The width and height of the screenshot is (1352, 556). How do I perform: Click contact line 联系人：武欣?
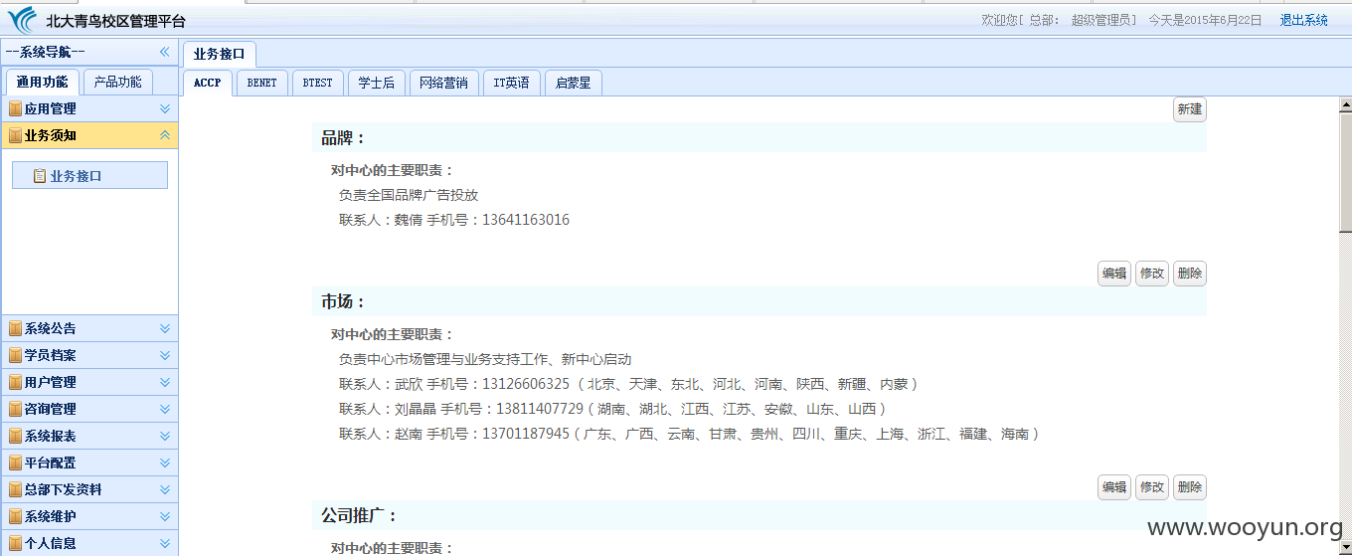[627, 384]
